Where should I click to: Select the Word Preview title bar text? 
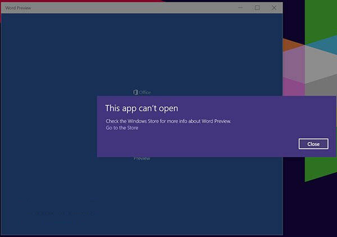click(18, 8)
